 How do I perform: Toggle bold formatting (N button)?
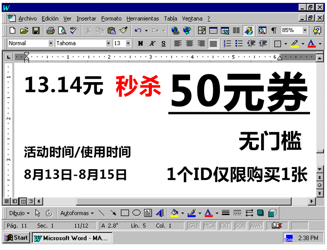point(140,43)
